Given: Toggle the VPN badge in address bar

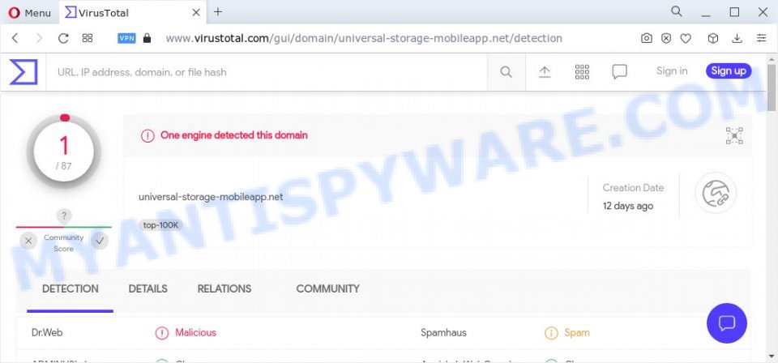Looking at the screenshot, I should [126, 38].
